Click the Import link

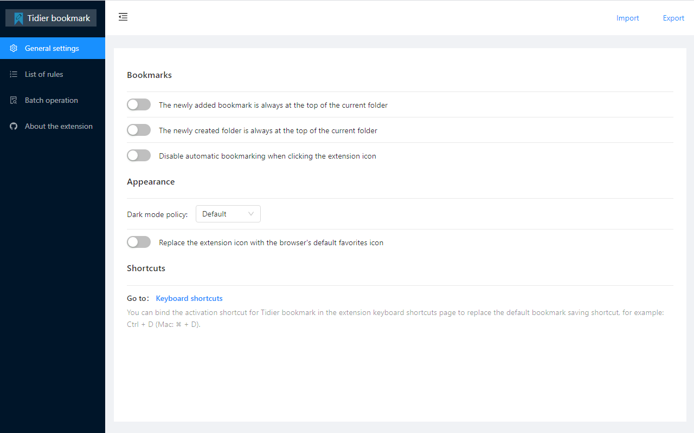(x=628, y=18)
